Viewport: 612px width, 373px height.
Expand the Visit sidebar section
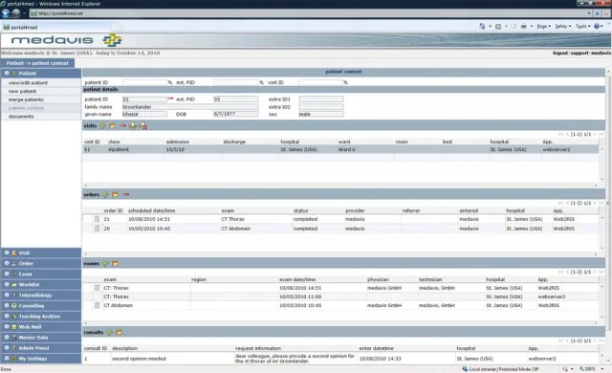(x=41, y=252)
